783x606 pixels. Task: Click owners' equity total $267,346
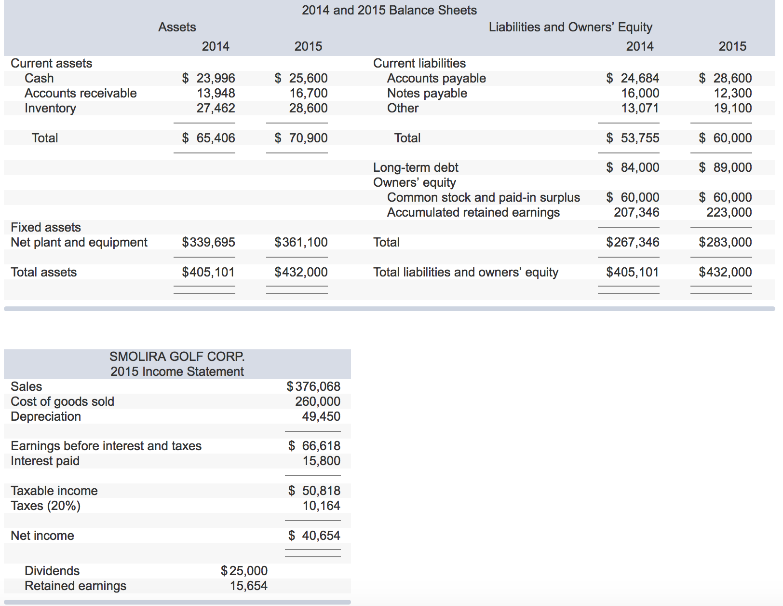pos(633,242)
